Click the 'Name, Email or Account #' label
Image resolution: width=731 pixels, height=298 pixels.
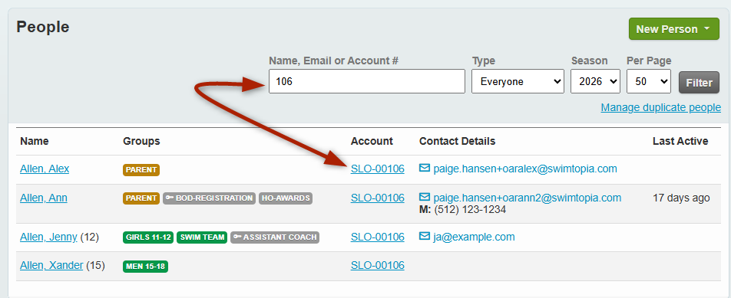click(x=334, y=61)
